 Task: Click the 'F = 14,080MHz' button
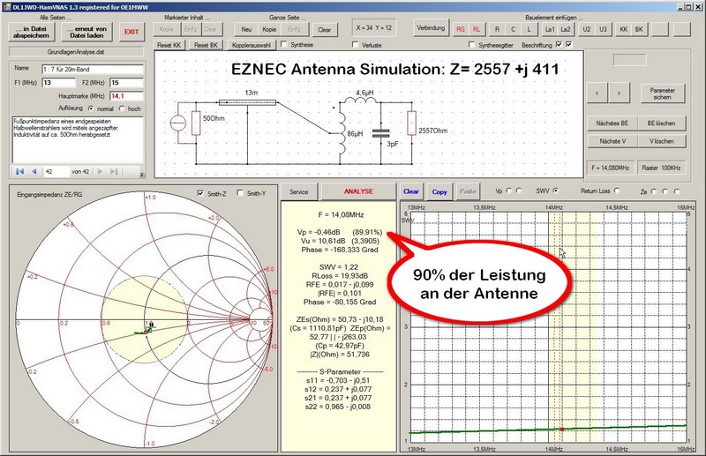click(x=610, y=168)
